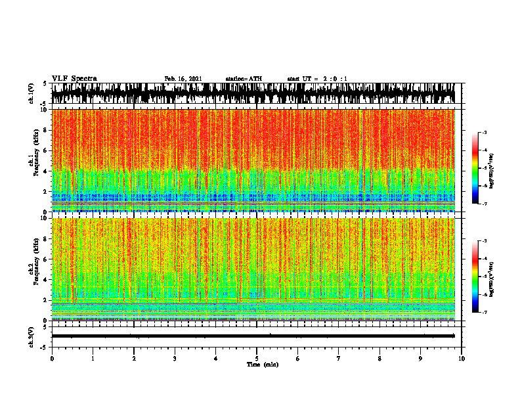The image size is (520, 402).
Task: Click the "ch.3(V)" axis label
Action: click(32, 338)
